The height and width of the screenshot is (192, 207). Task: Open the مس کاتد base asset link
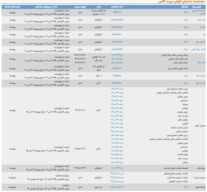(x=202, y=20)
